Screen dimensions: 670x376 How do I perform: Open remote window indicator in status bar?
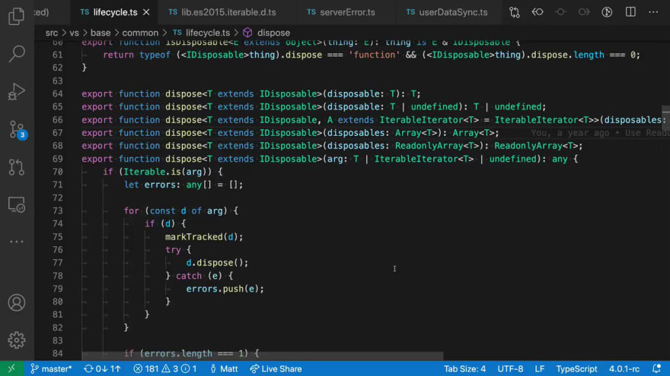tap(11, 368)
